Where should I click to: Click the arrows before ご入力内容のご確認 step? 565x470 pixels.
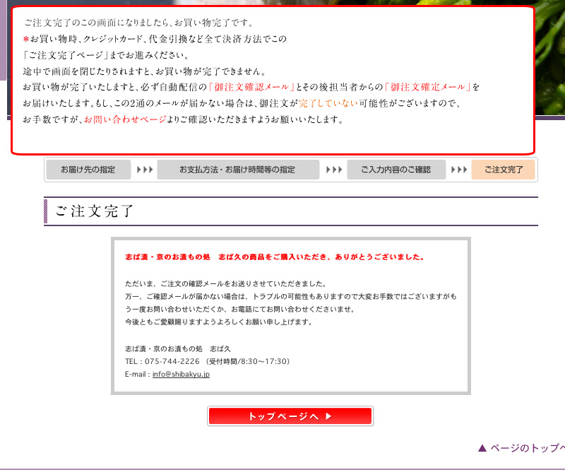[x=333, y=169]
